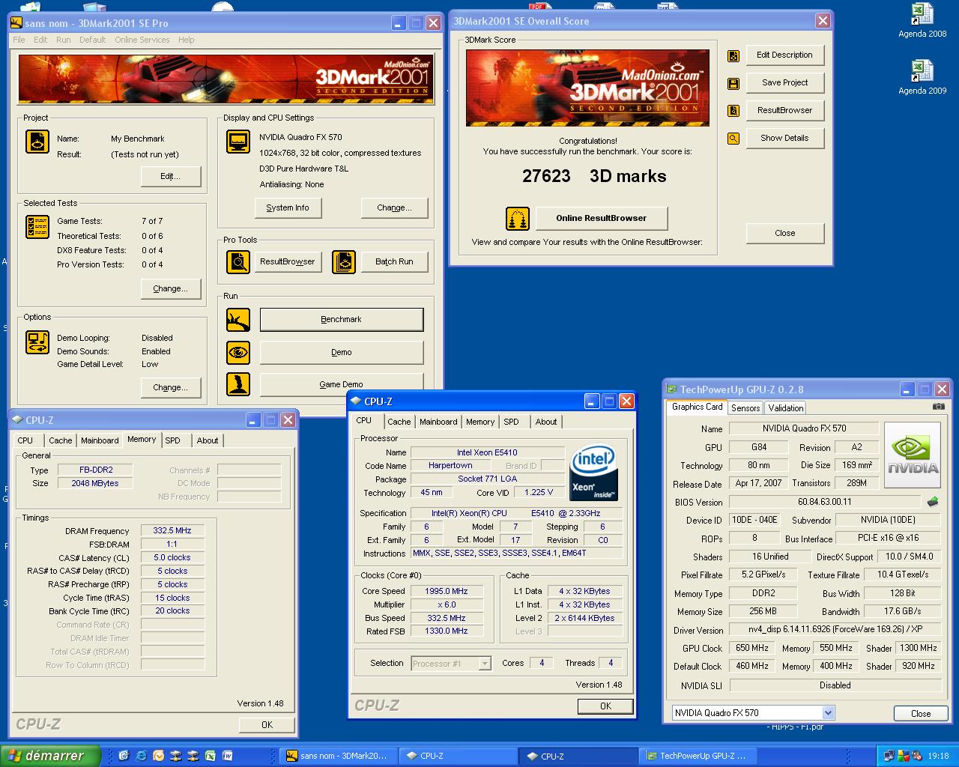Viewport: 959px width, 767px height.
Task: Open the Agenda 2009 desktop shortcut
Action: pos(922,77)
